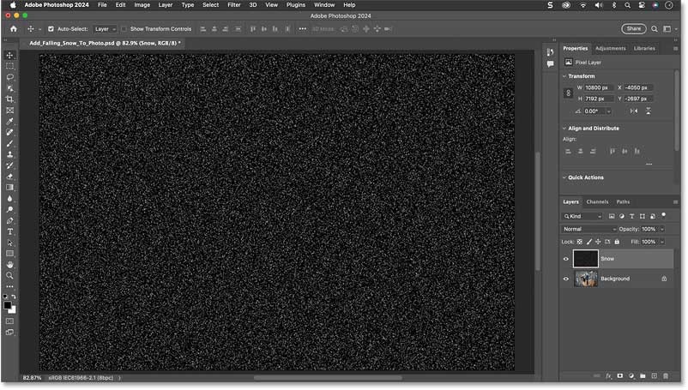Click the Share button
Image resolution: width=688 pixels, height=390 pixels.
[x=633, y=28]
